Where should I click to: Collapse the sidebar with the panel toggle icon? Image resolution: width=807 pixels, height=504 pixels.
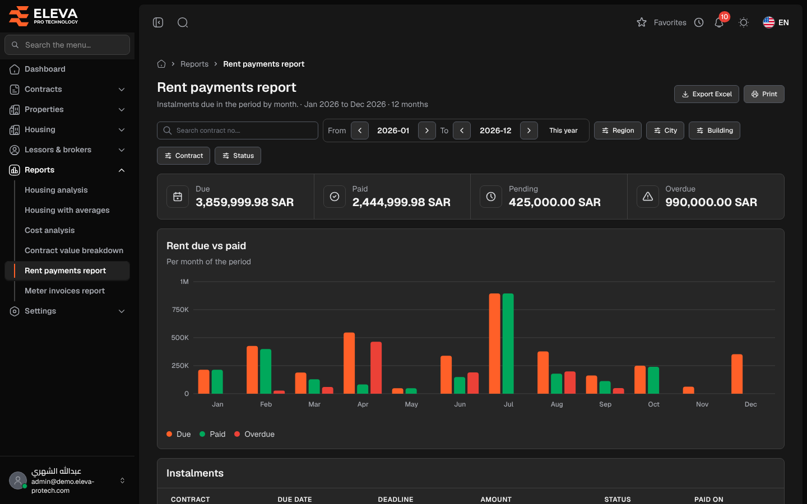[x=158, y=22]
